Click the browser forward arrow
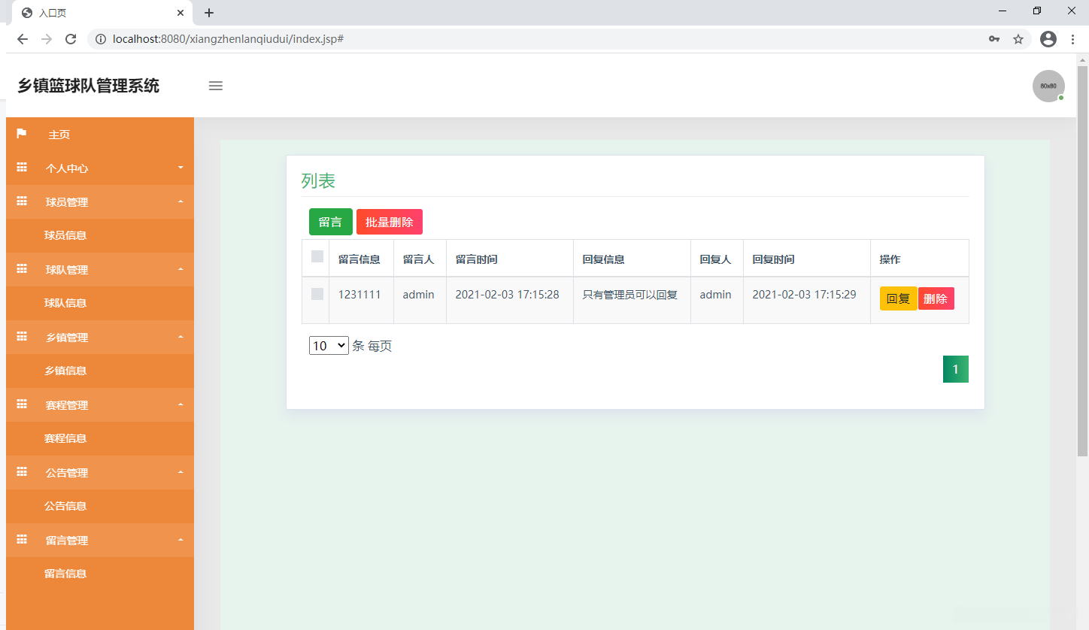1089x630 pixels. point(47,39)
